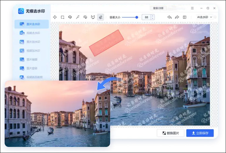The width and height of the screenshot is (226, 153).
Task: Open 视频加水印 in the sidebar
Action: [x=32, y=51]
